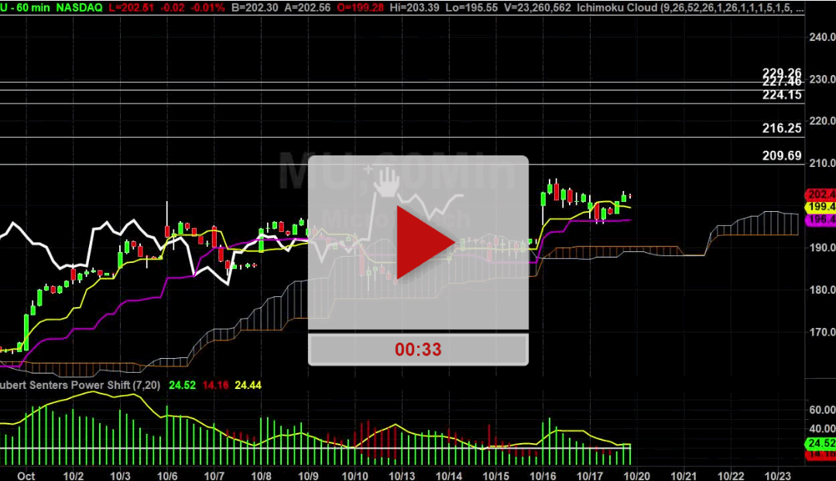The width and height of the screenshot is (836, 481).
Task: Click the 229.26 resistance level label
Action: click(781, 73)
